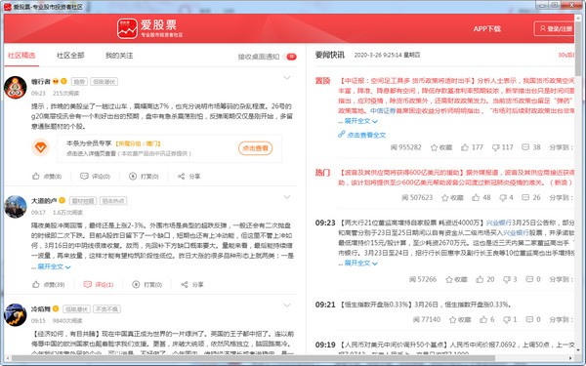Favorite the 波音 600亿美元 hot news
Screen dimensions: 586x366
452,197
